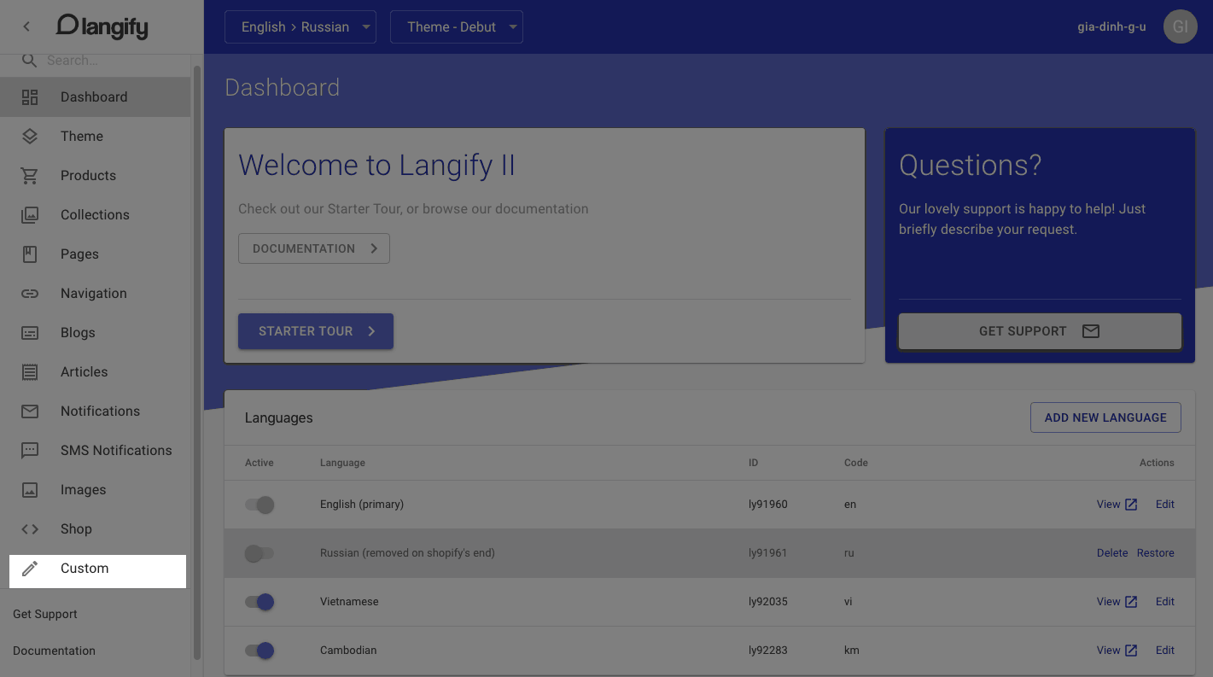Click the Theme layers icon
1213x677 pixels.
tap(30, 137)
